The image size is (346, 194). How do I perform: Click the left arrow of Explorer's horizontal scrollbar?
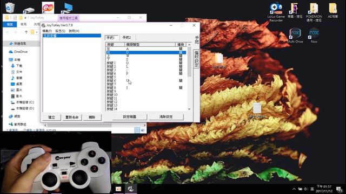pos(45,126)
